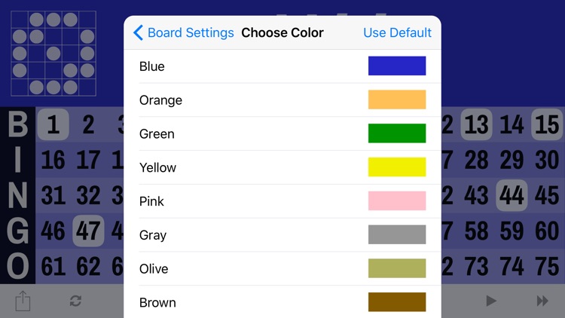
Task: Toggle called number 44 on the board
Action: (512, 195)
